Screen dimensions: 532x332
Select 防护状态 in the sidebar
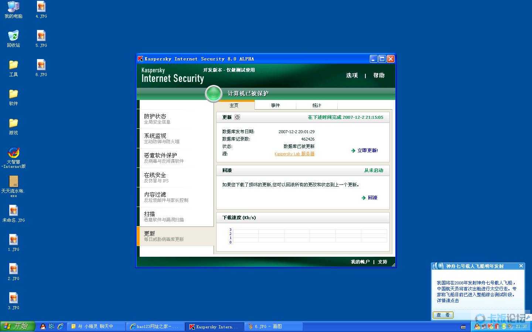(x=175, y=119)
